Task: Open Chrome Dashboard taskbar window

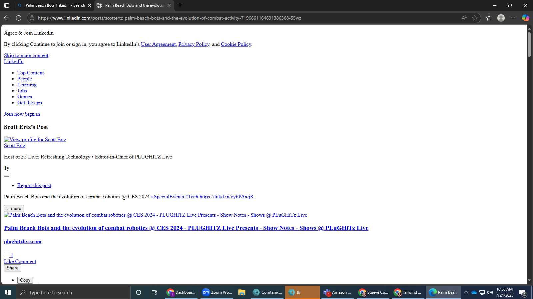Action: click(x=181, y=292)
